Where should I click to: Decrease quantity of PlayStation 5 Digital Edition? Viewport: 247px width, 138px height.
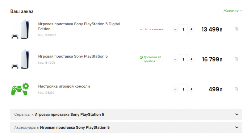pyautogui.click(x=175, y=29)
